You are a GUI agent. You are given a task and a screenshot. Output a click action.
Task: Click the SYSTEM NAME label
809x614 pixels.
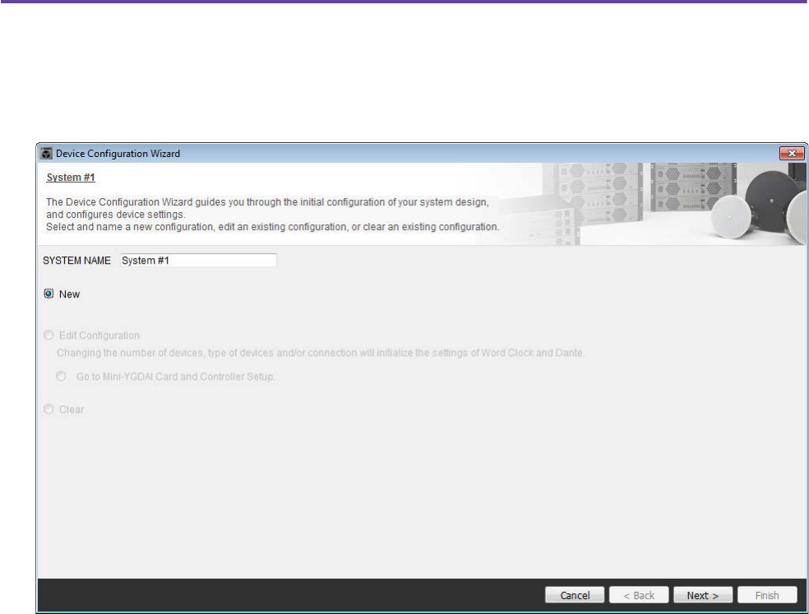[77, 261]
